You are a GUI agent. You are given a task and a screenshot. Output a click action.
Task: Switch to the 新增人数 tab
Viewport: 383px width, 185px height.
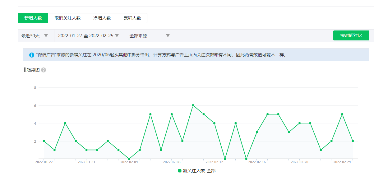click(x=33, y=18)
